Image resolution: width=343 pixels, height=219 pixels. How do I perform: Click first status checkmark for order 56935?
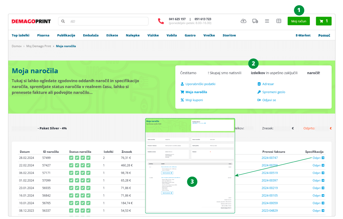(71, 188)
